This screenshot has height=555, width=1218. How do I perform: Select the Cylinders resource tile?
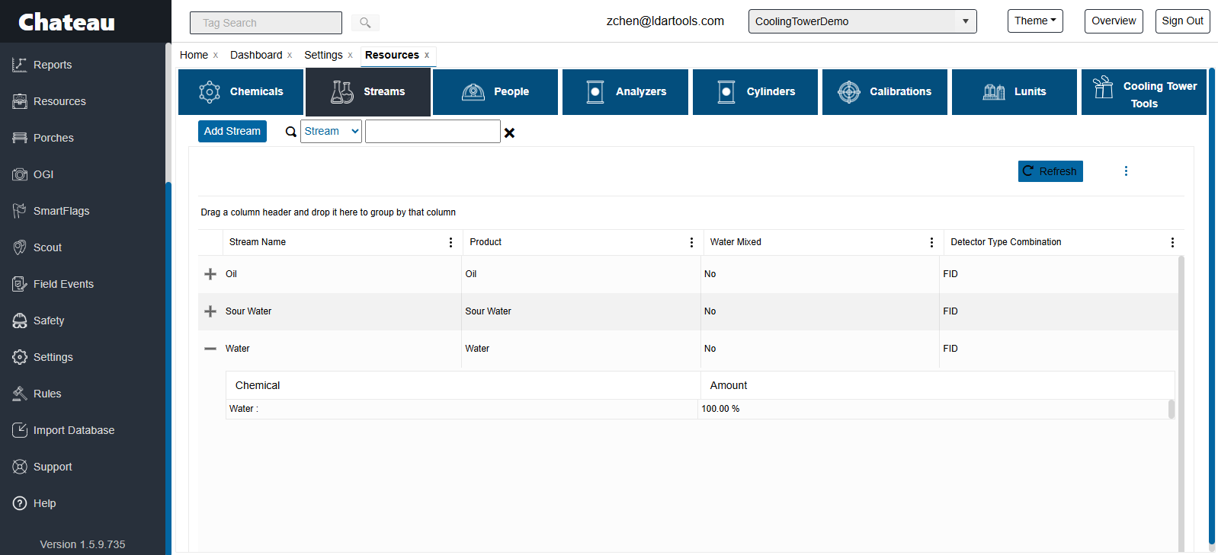pyautogui.click(x=755, y=92)
